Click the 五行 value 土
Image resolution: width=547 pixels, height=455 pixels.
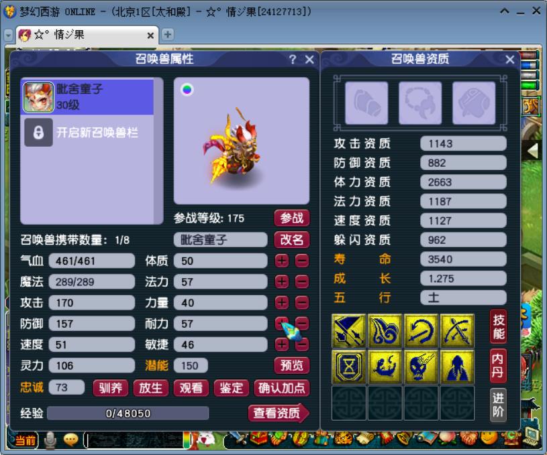(x=463, y=298)
